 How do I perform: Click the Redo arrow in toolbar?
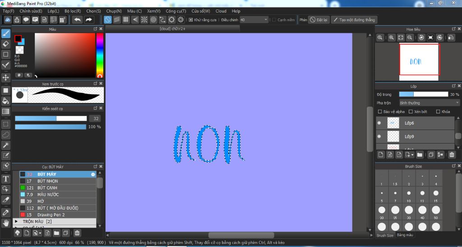pyautogui.click(x=89, y=20)
